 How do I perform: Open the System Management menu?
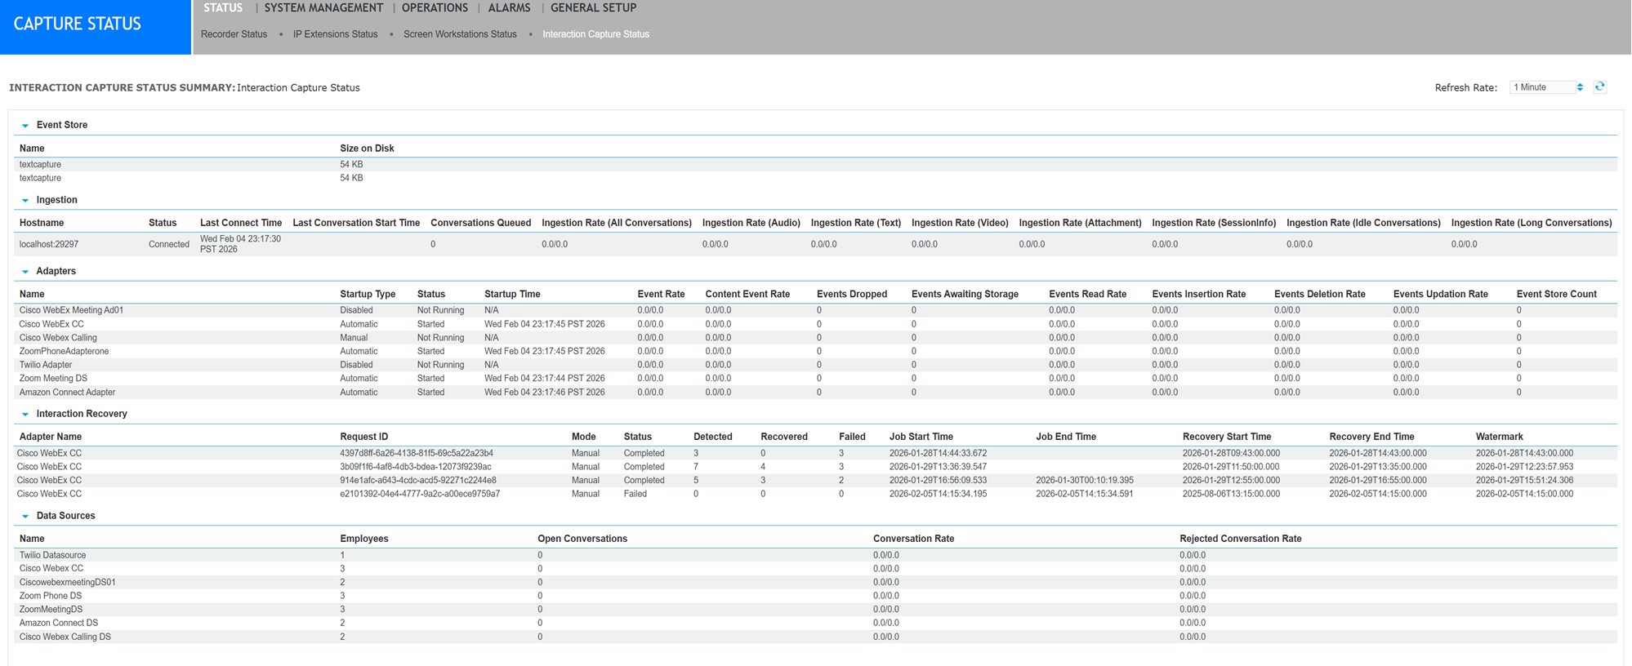[323, 8]
